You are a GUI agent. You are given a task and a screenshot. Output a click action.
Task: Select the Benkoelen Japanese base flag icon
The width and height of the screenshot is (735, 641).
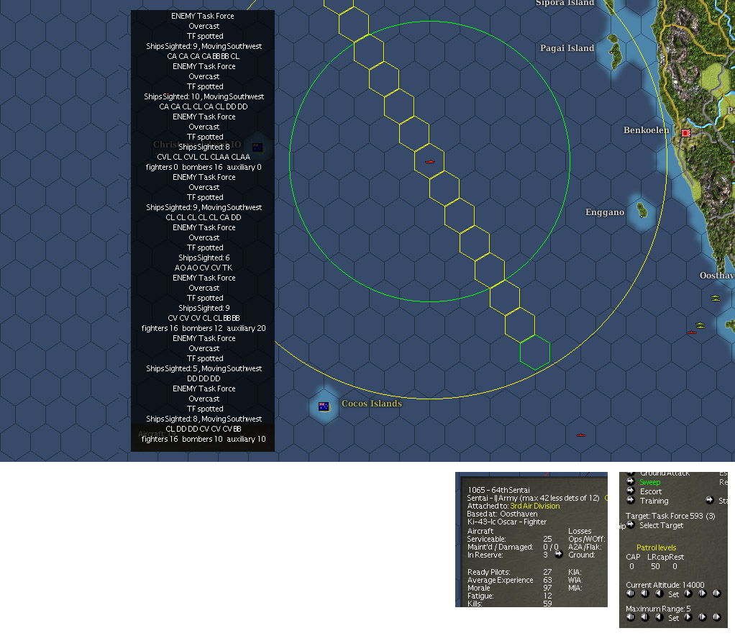click(686, 133)
